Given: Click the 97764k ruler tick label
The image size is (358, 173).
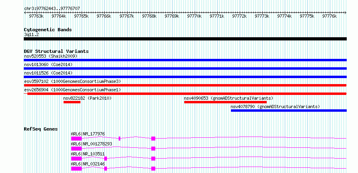Looking at the screenshot, I should 59,16.
